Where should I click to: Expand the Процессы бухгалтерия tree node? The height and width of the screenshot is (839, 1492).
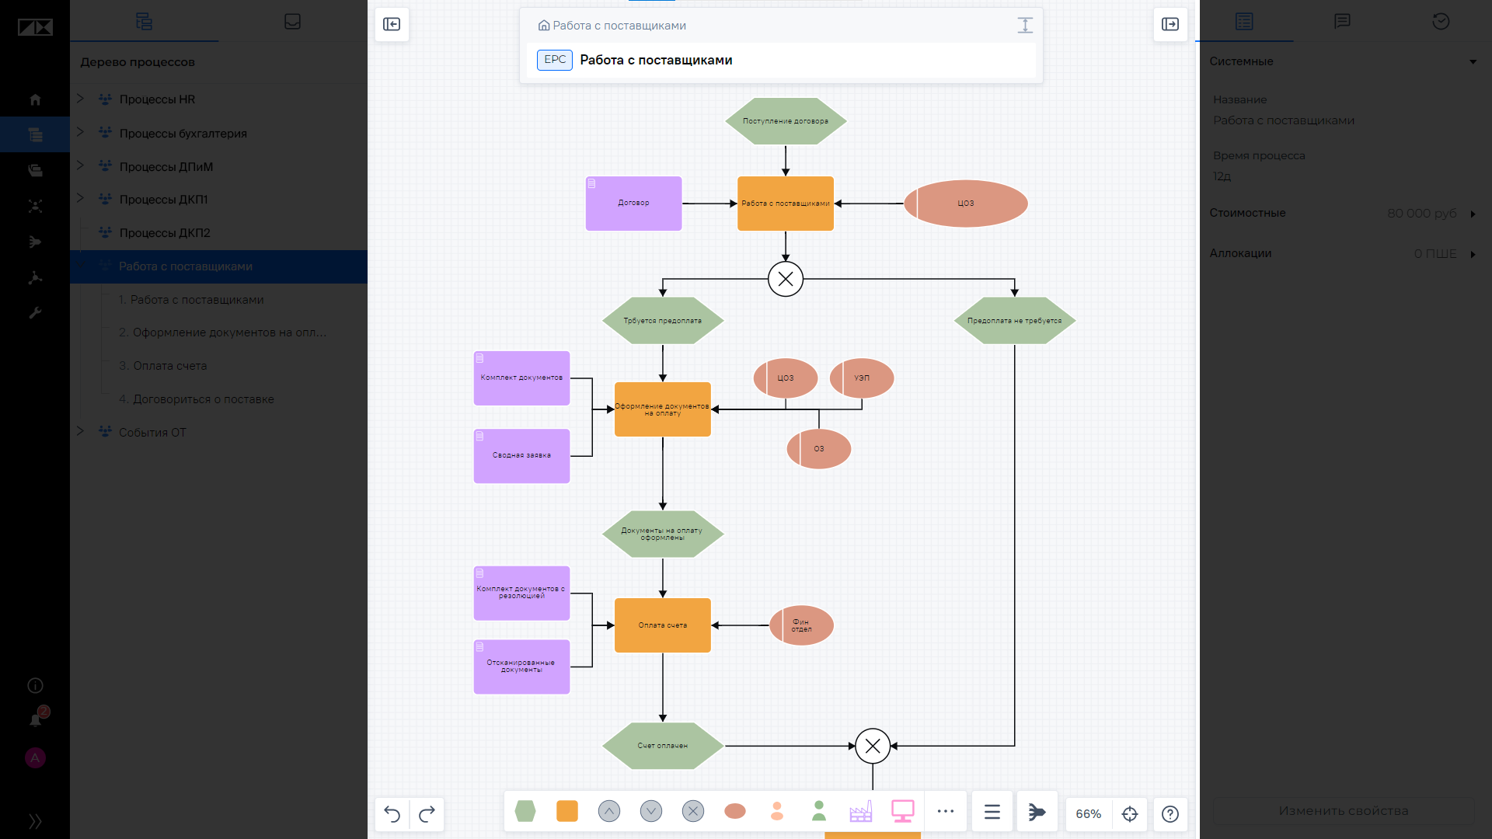click(80, 132)
